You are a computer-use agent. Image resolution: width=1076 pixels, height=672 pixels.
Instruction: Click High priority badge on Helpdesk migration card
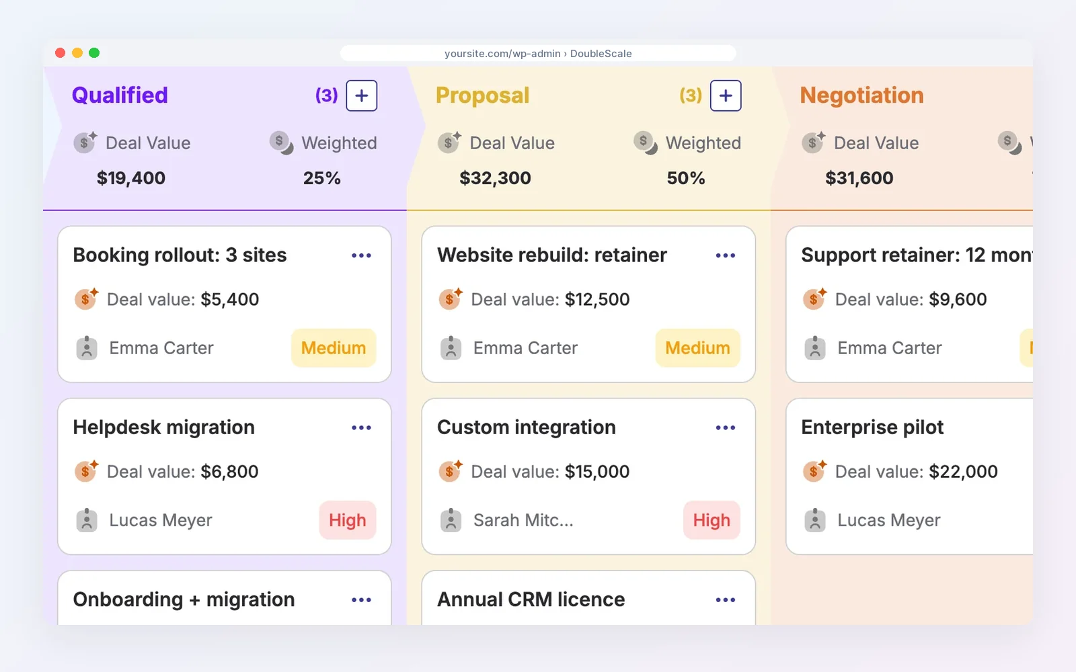[348, 520]
